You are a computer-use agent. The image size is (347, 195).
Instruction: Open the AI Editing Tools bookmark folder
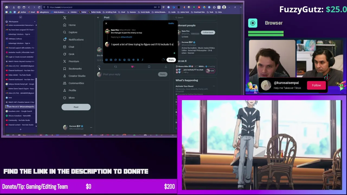pyautogui.click(x=110, y=12)
